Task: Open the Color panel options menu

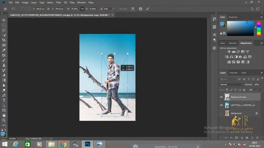Action: coord(262,17)
